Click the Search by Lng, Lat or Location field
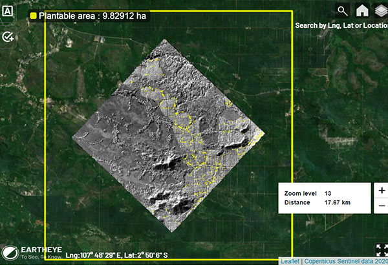388x265 pixels. click(341, 26)
